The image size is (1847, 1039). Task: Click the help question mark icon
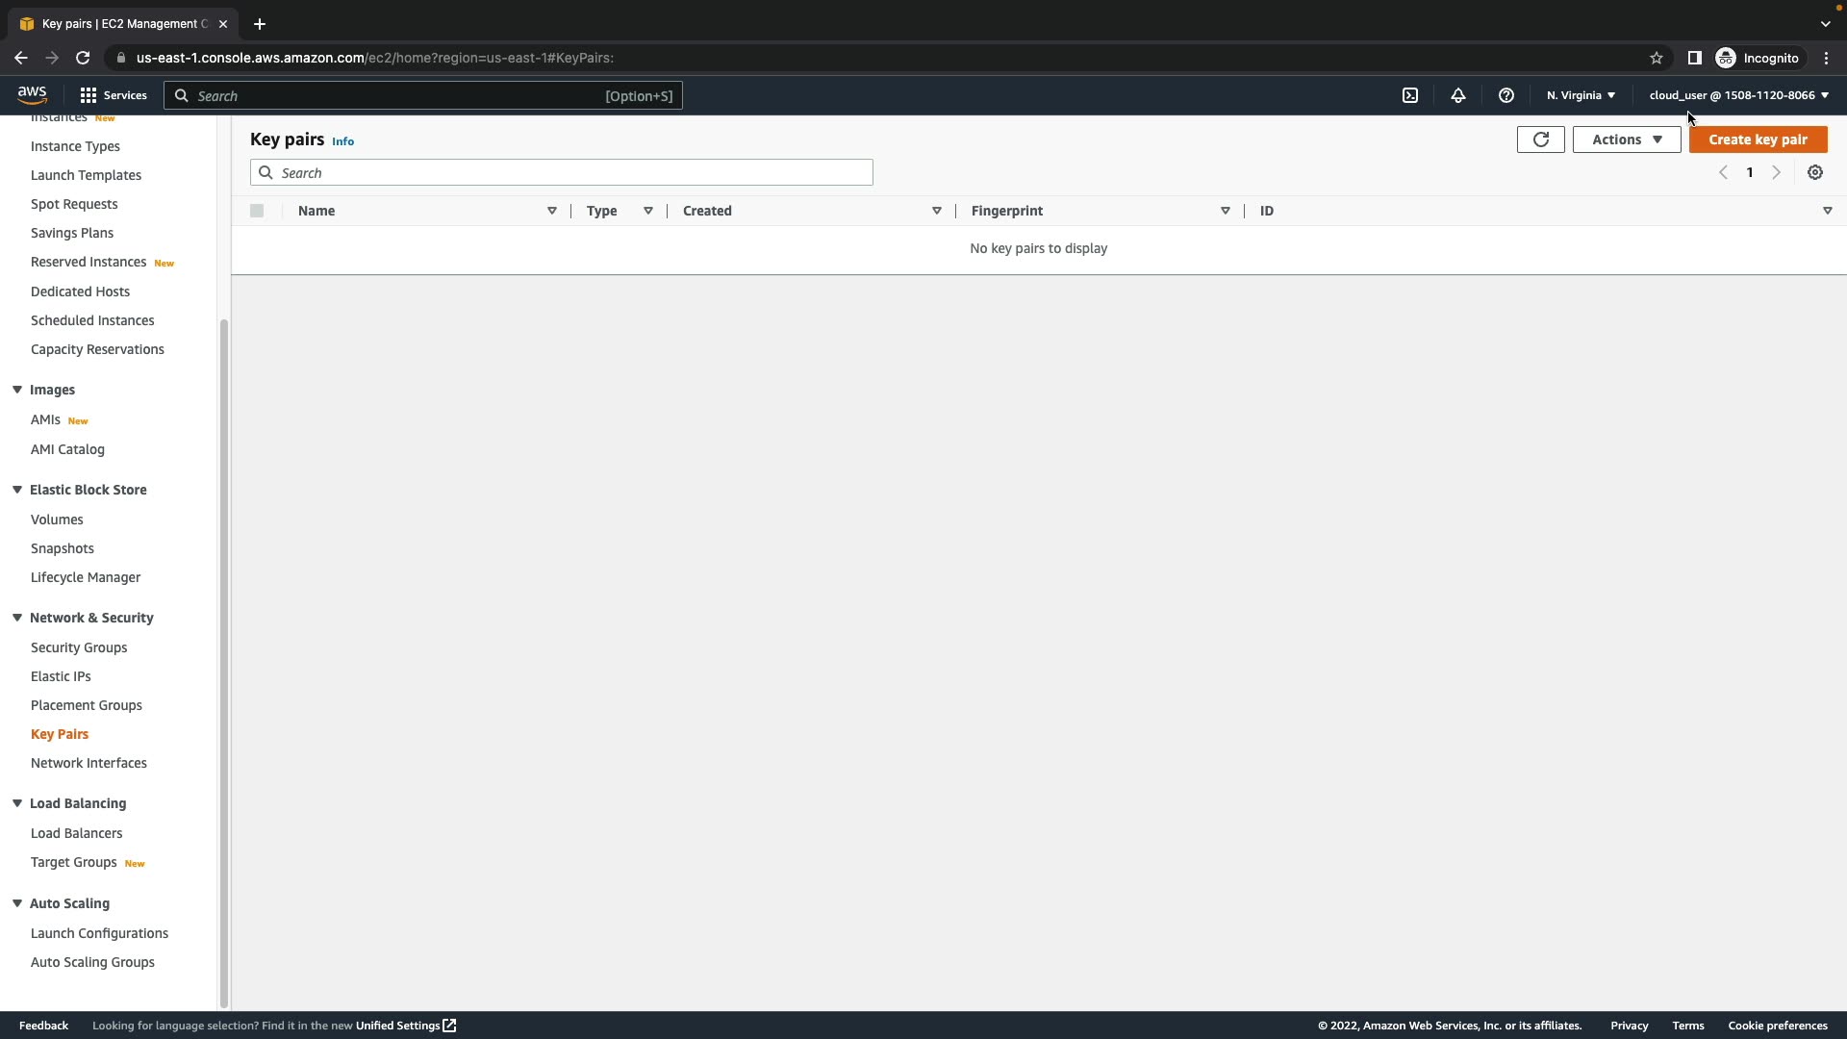pos(1506,95)
